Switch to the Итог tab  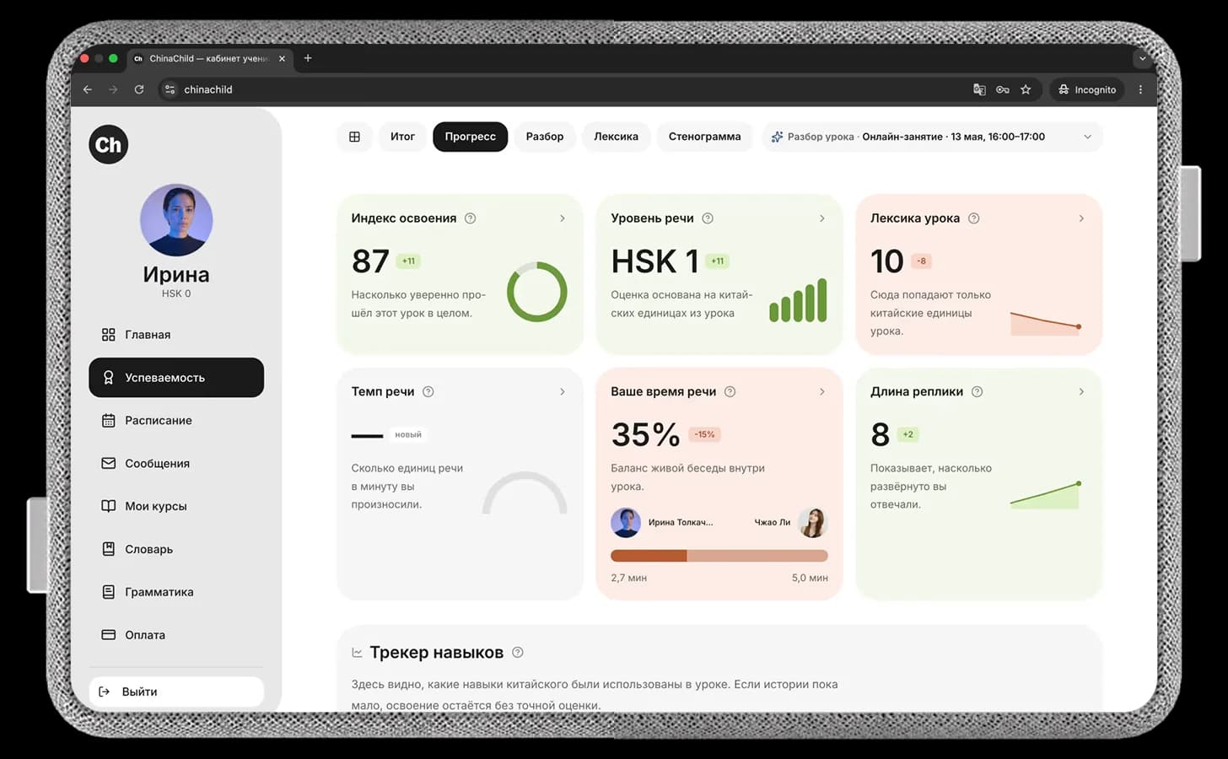(x=402, y=137)
